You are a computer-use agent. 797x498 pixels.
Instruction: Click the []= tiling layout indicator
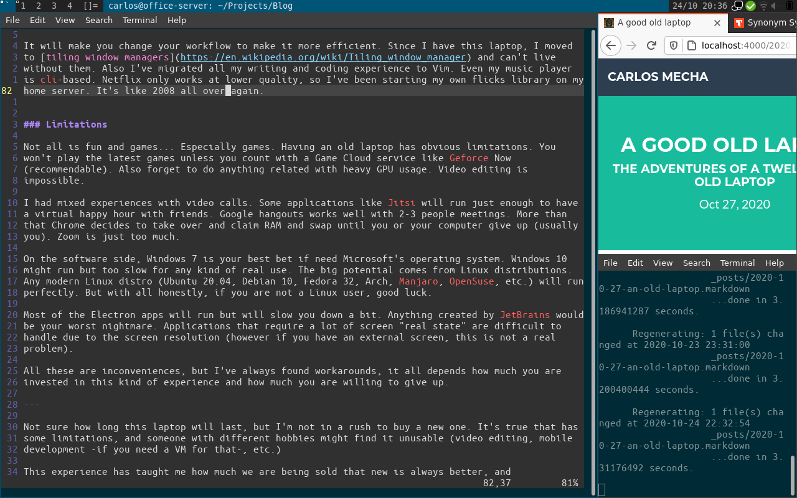click(90, 6)
